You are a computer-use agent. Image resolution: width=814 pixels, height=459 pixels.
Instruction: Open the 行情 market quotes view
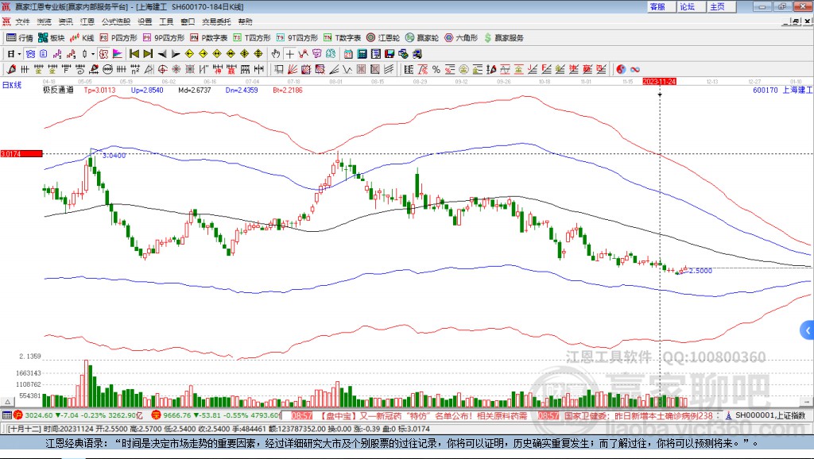(x=20, y=37)
